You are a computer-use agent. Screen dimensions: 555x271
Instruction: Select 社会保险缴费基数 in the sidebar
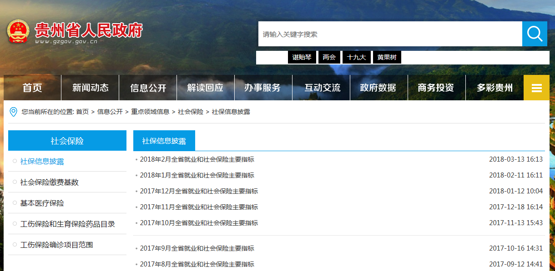coord(49,182)
